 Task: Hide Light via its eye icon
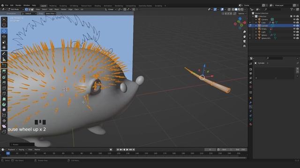[294, 32]
